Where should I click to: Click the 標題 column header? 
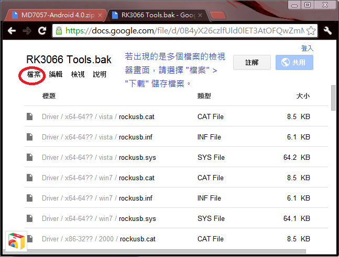click(49, 96)
